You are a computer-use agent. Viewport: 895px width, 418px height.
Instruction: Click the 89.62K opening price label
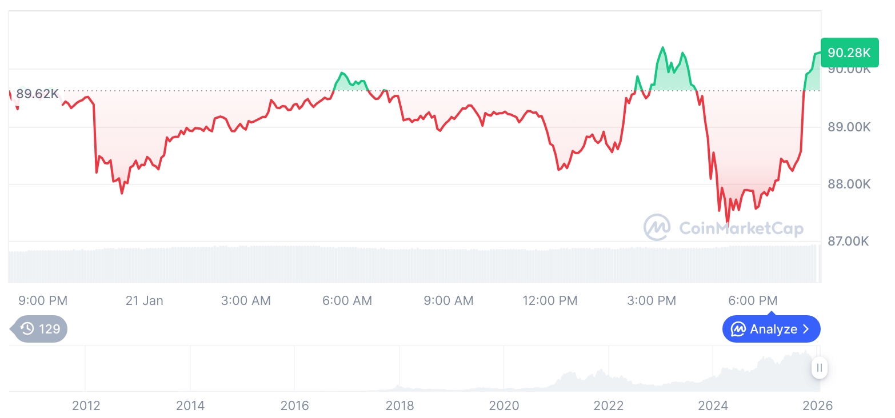click(37, 94)
